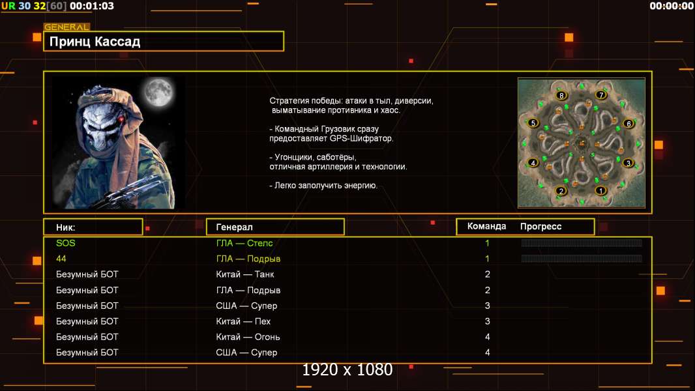The height and width of the screenshot is (391, 695).
Task: Click the 'Китай — Танк' general entry
Action: 245,274
